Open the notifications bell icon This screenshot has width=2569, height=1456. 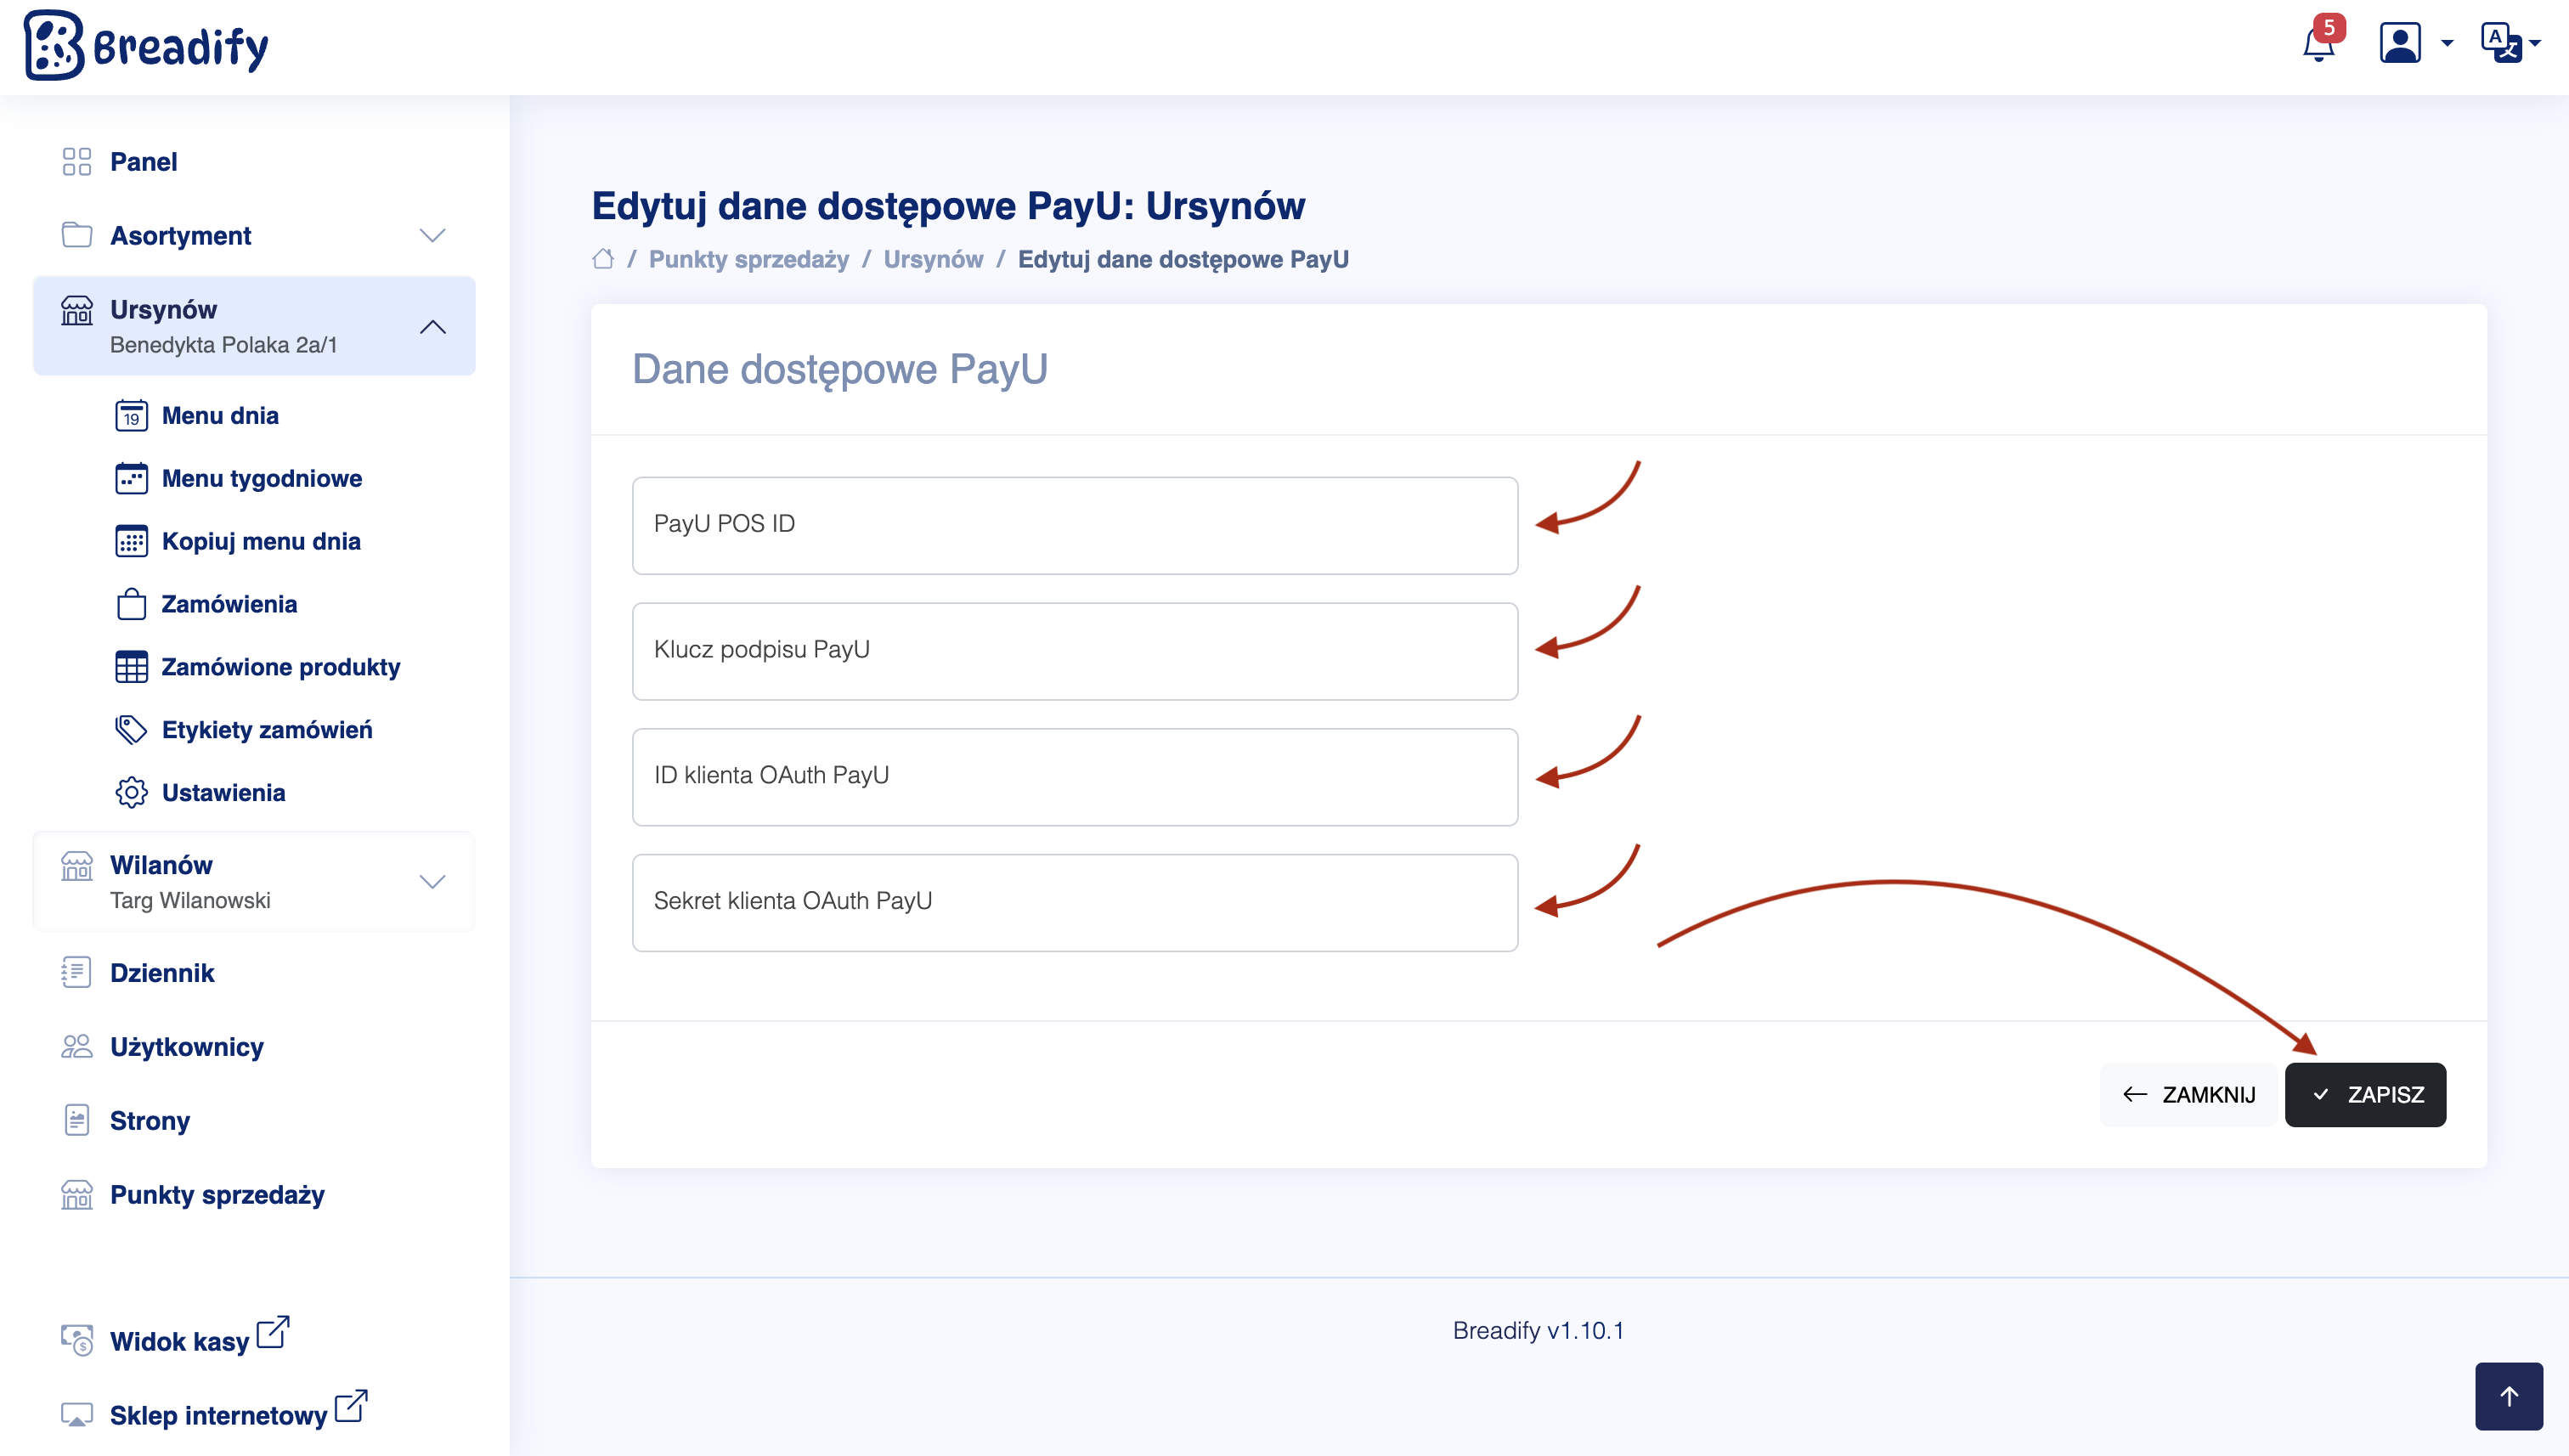pyautogui.click(x=2317, y=44)
